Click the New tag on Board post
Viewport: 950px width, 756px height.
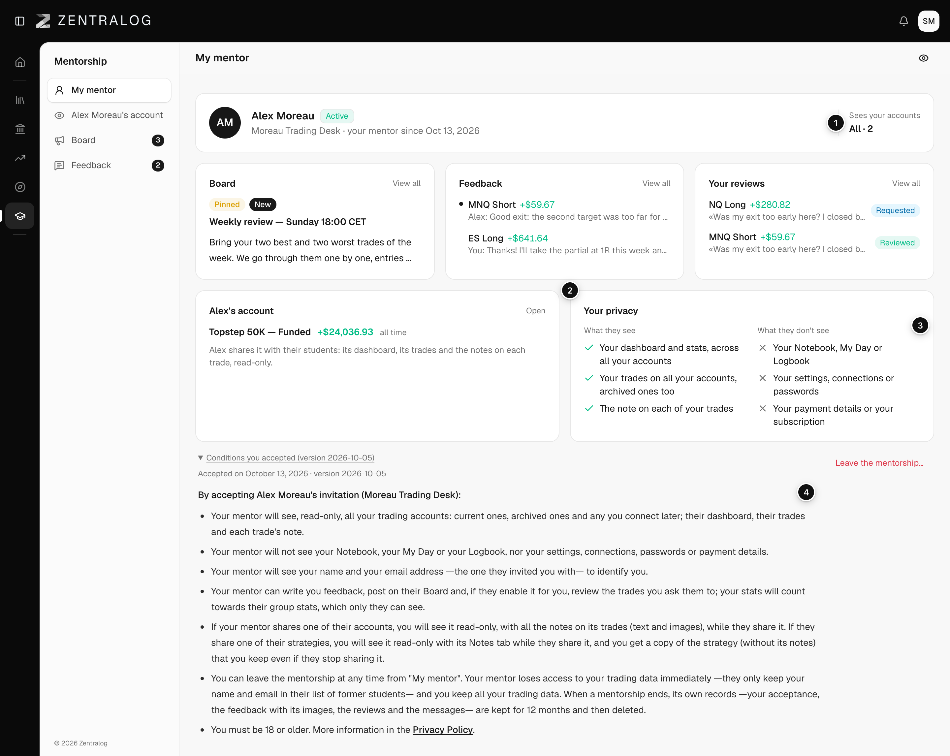tap(263, 205)
